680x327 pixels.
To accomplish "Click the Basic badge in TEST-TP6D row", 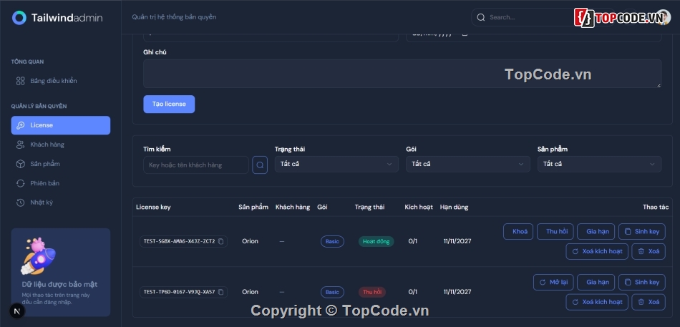I will tap(332, 293).
